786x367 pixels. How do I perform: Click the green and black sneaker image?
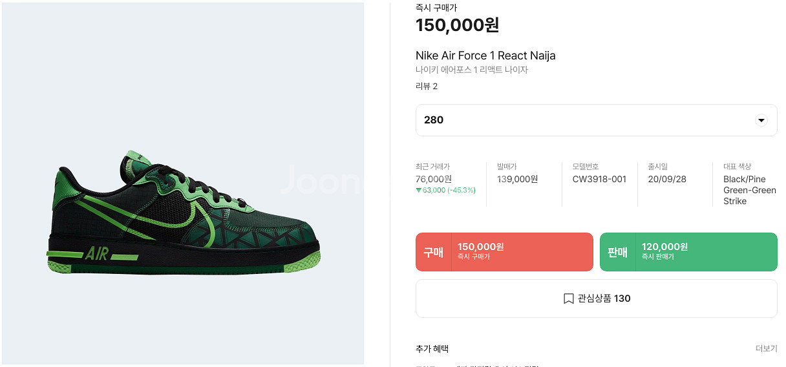[x=183, y=216]
